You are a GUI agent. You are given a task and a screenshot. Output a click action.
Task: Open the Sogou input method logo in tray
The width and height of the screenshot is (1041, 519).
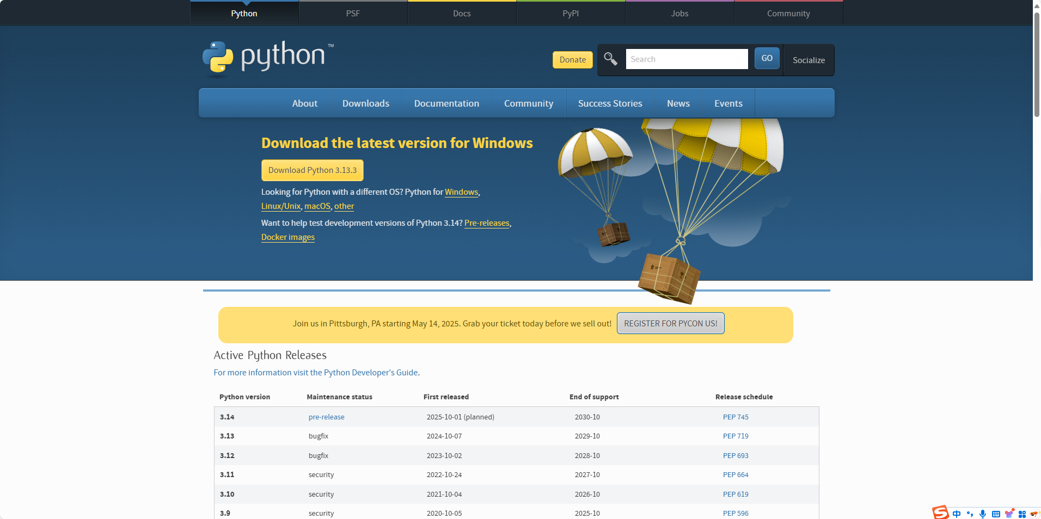[x=940, y=513]
